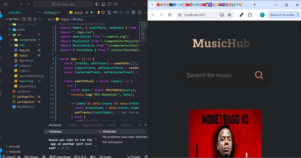Expand the TIMELINE section

(7, 152)
